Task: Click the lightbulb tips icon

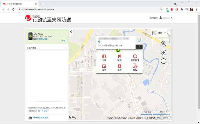Action: (x=139, y=40)
